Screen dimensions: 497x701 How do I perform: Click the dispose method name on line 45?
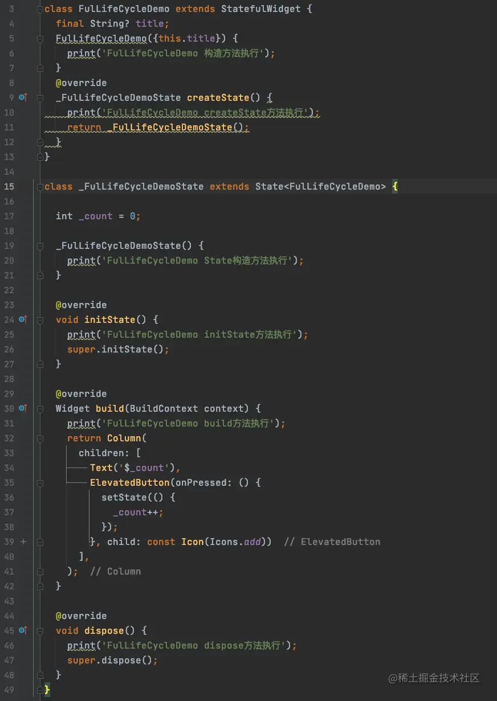coord(104,630)
